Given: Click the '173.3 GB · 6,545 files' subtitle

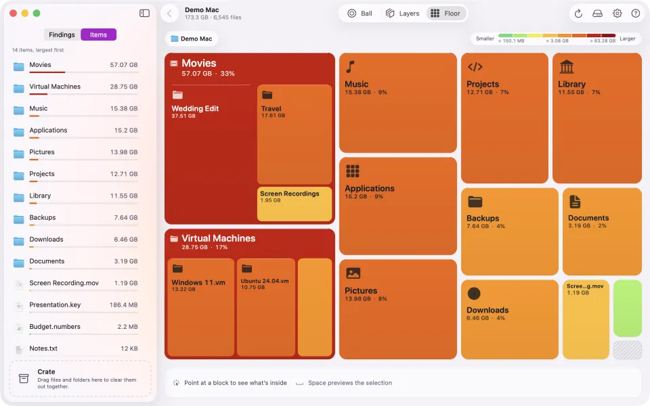Looking at the screenshot, I should pyautogui.click(x=213, y=18).
